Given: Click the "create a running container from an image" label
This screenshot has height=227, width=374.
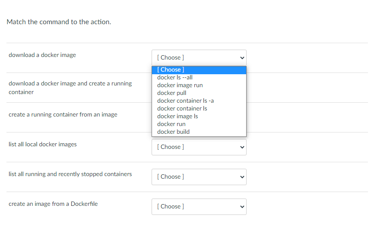Looking at the screenshot, I should pyautogui.click(x=63, y=114).
